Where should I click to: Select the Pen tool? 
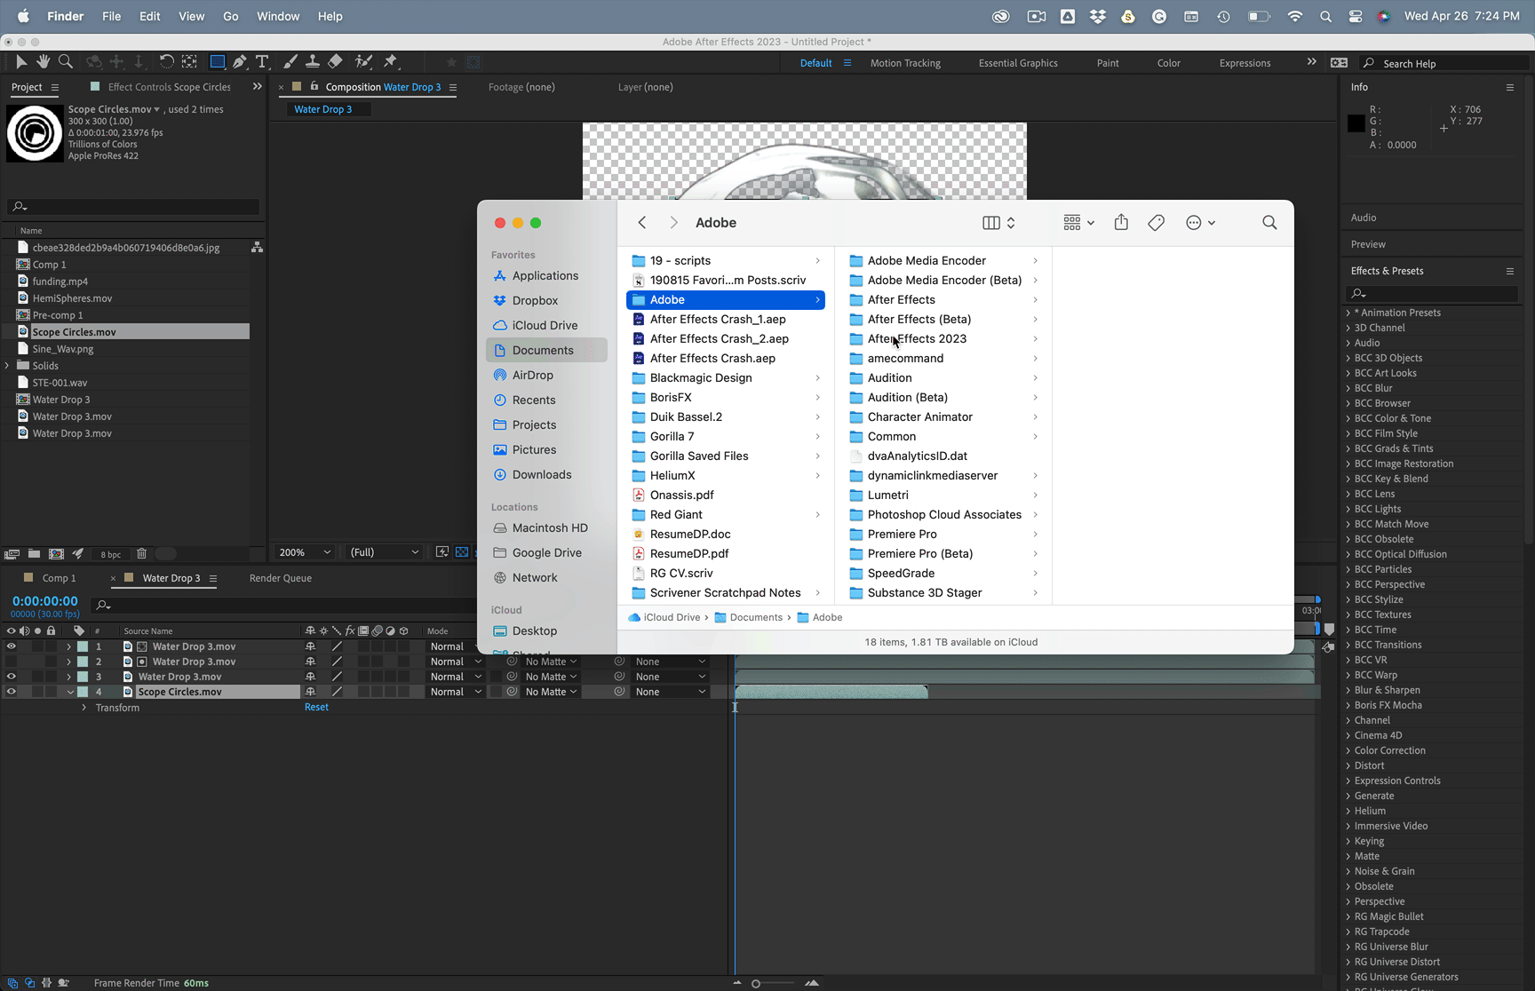(240, 61)
